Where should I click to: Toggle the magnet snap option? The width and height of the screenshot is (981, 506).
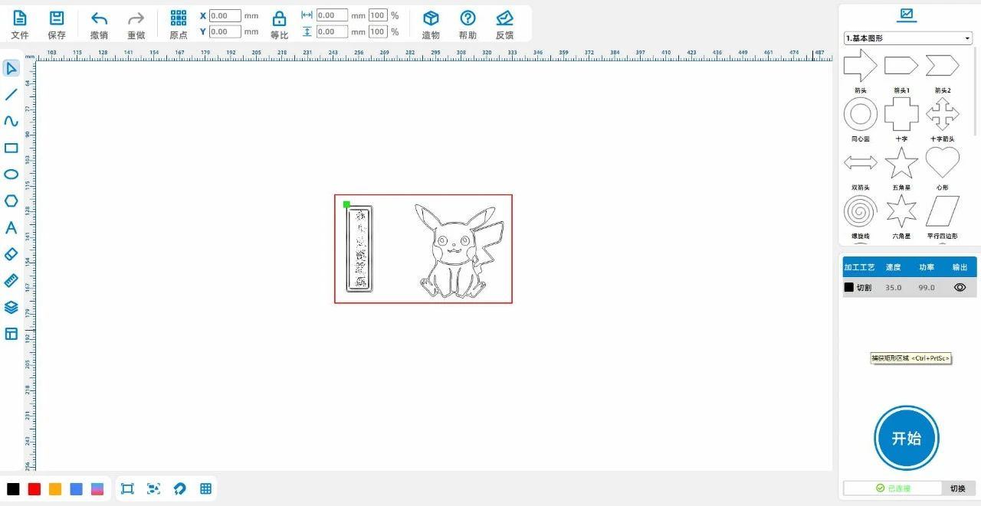[x=179, y=488]
